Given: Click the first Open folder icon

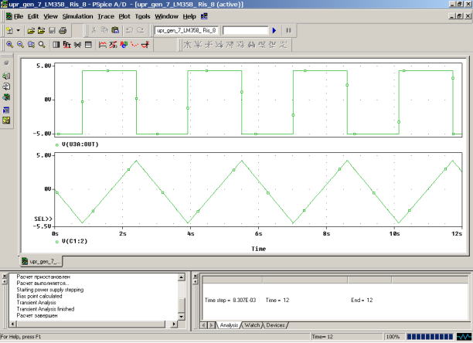Looking at the screenshot, I should click(x=31, y=30).
